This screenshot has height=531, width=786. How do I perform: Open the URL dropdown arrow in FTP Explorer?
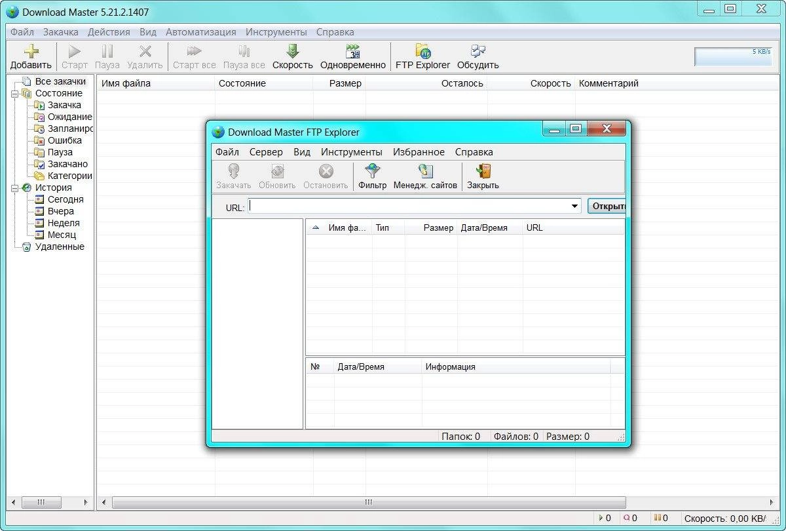coord(575,206)
